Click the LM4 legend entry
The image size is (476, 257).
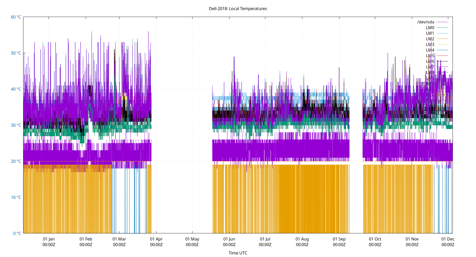(430, 50)
